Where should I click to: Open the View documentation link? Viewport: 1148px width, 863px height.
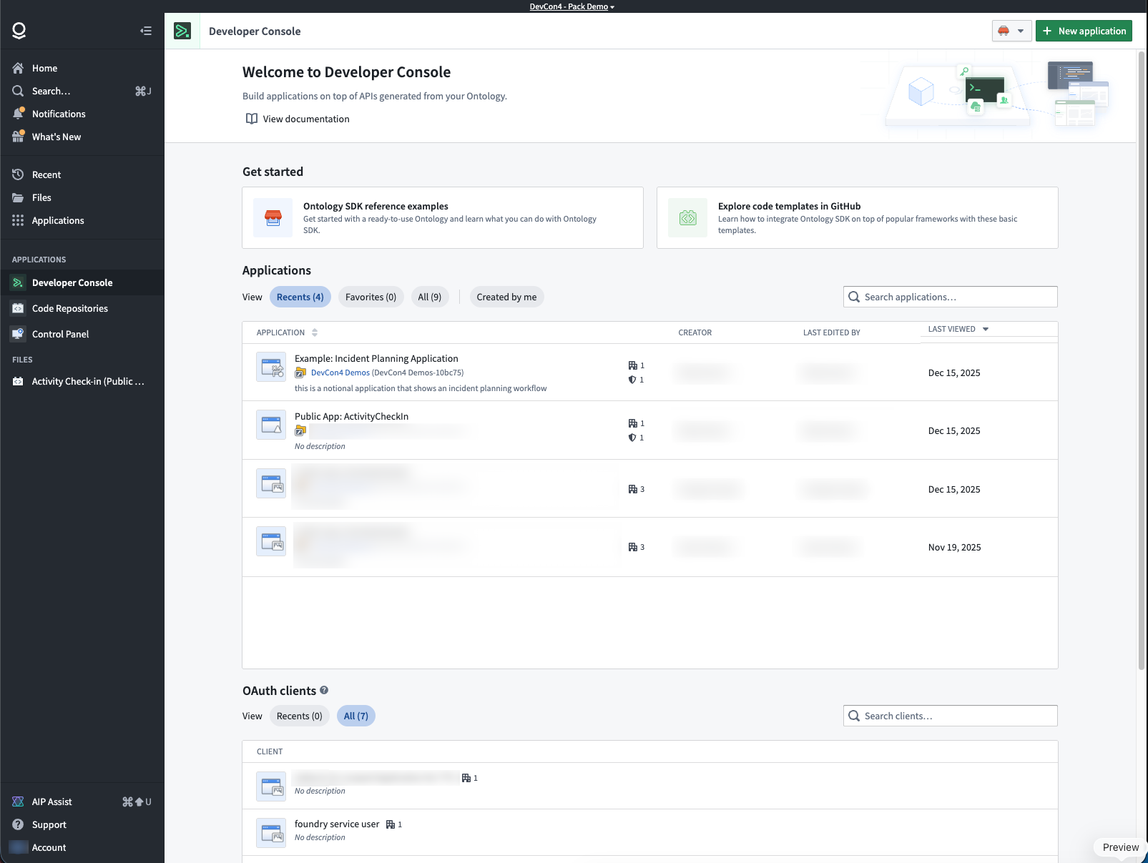click(x=305, y=119)
